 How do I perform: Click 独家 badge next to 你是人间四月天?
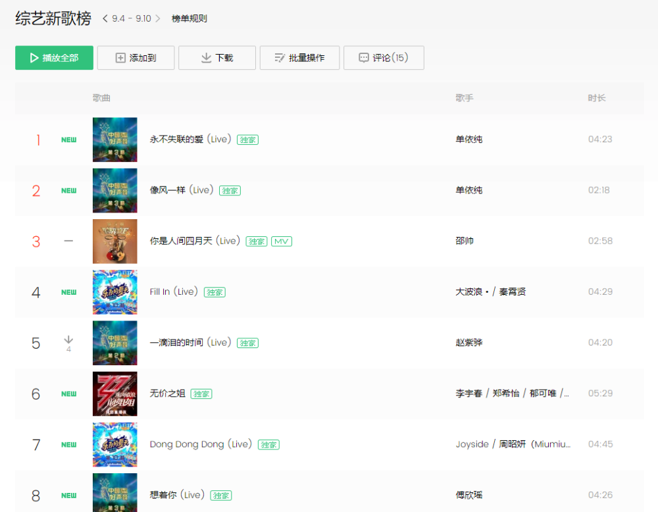257,242
